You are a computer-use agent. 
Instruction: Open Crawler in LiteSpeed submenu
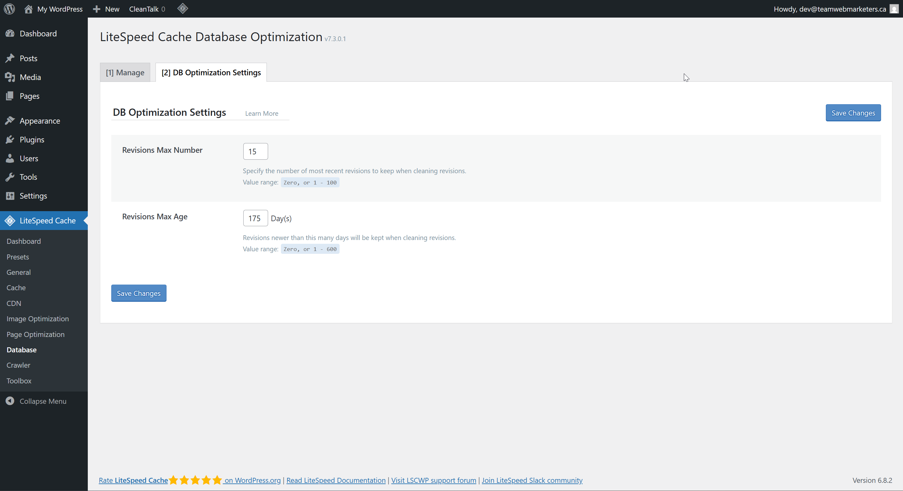[x=18, y=365]
